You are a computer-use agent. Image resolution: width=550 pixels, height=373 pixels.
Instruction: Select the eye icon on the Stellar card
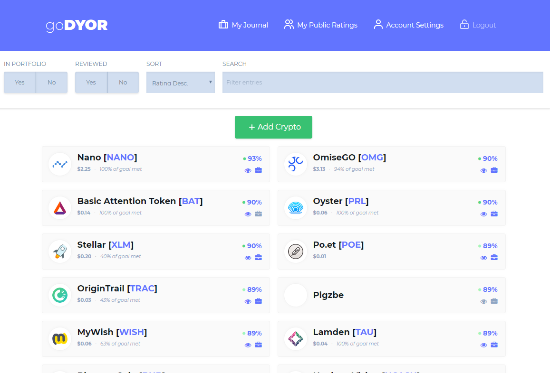pyautogui.click(x=248, y=258)
